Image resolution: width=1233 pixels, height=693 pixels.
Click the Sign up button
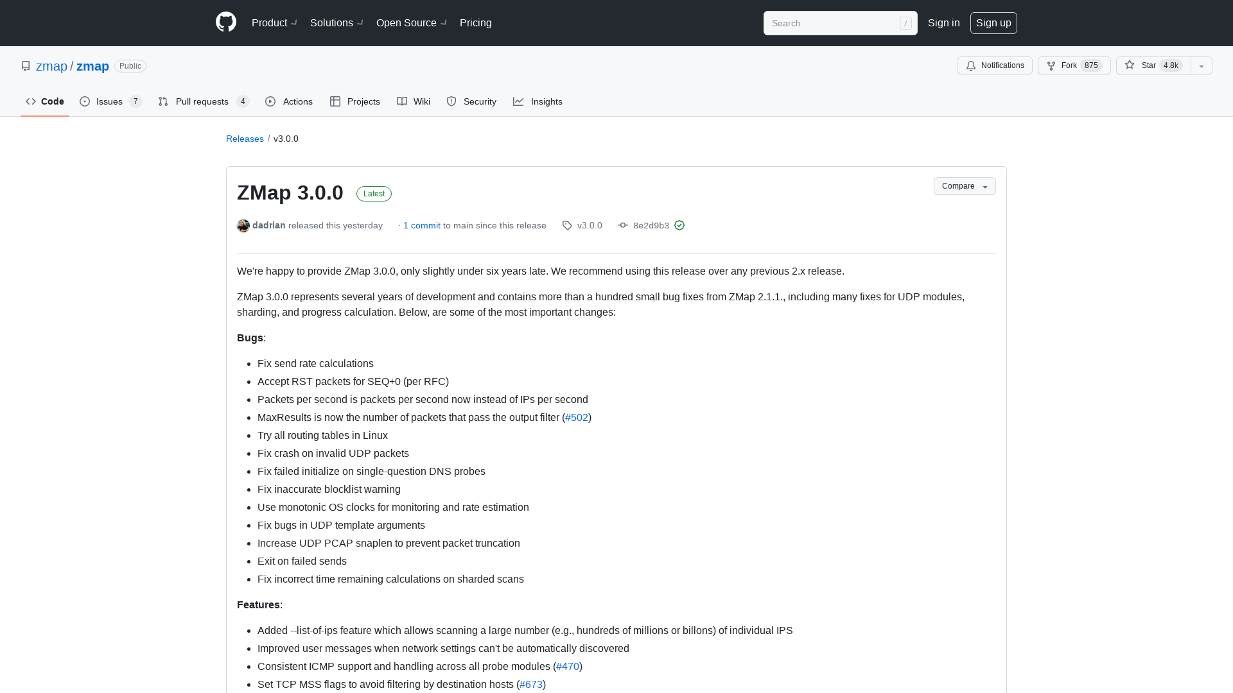click(x=993, y=23)
